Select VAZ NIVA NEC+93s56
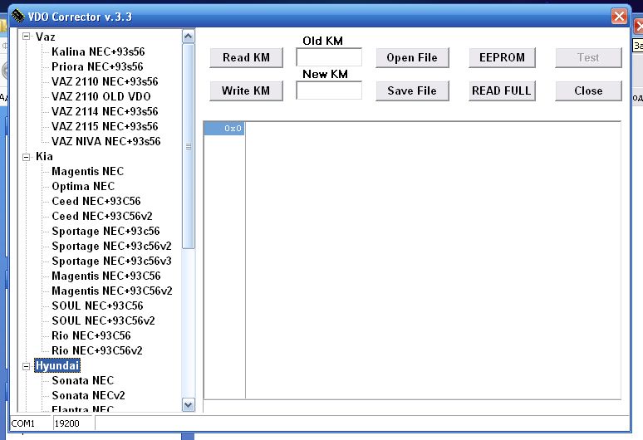 click(x=106, y=141)
